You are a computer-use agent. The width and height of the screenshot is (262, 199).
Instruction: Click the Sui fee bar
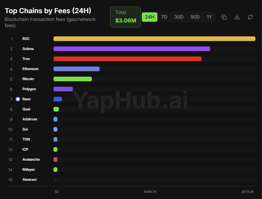pos(55,129)
